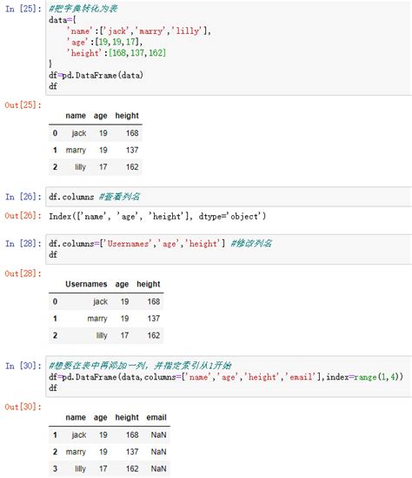Click the NaN cell in marry's row, Out[30]
Viewport: 412px width, 478px height.
click(158, 452)
